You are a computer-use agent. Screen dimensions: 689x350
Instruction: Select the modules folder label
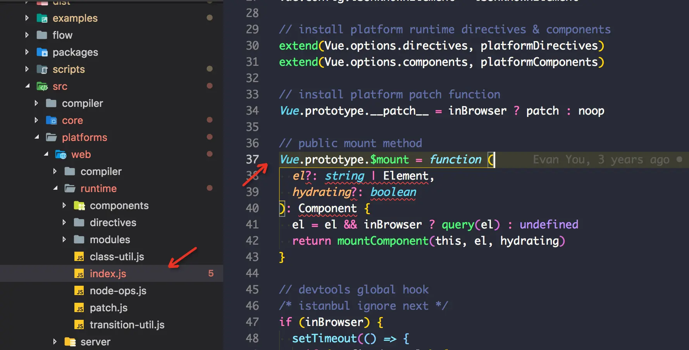(x=110, y=240)
